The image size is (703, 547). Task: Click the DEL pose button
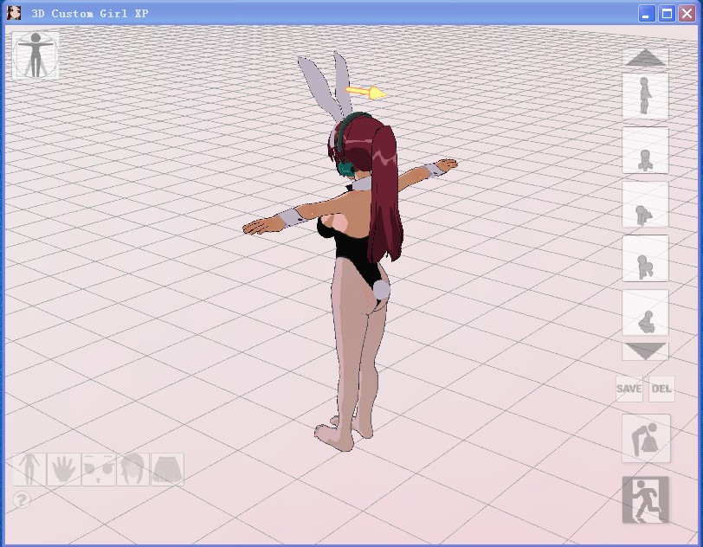[x=661, y=389]
